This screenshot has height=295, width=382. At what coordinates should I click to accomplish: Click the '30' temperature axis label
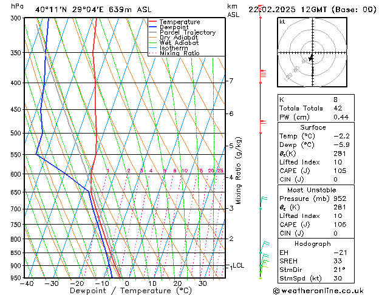coord(202,283)
